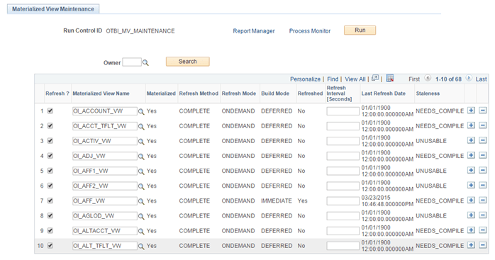This screenshot has height=260, width=495.
Task: Open lookup for OI_AFF2_VW view name
Action: click(141, 186)
